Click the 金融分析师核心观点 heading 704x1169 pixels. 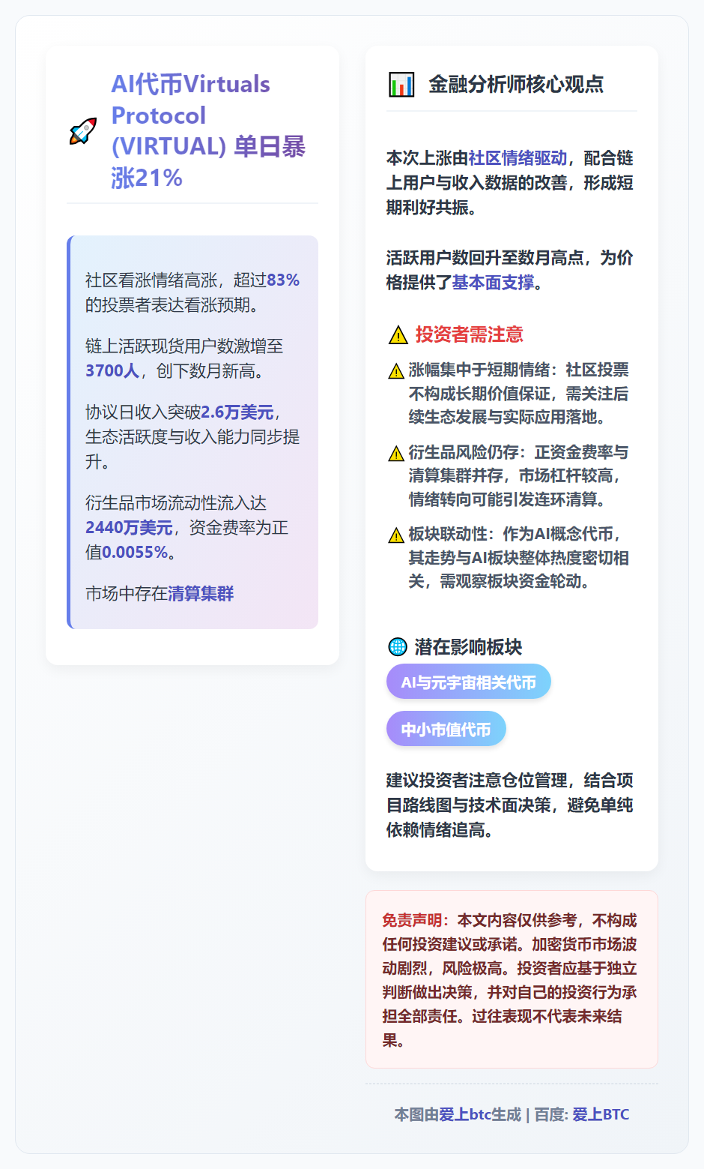coord(516,85)
